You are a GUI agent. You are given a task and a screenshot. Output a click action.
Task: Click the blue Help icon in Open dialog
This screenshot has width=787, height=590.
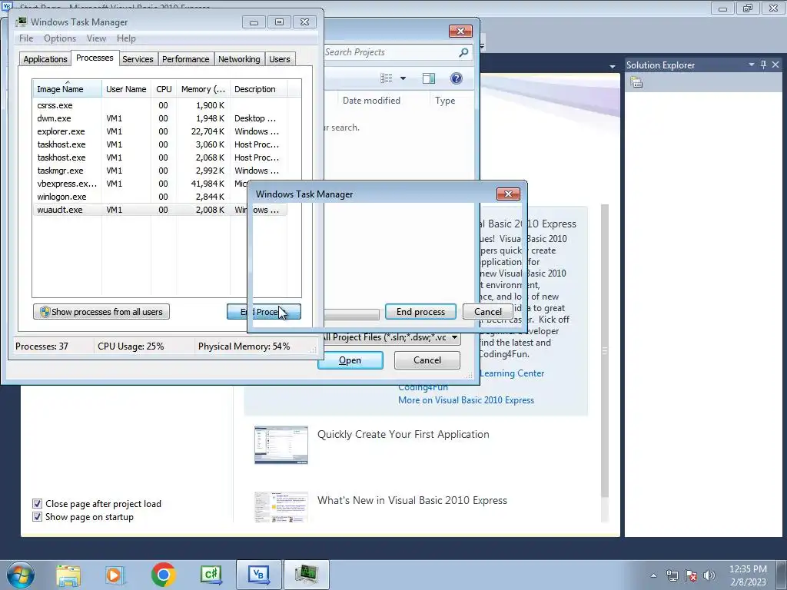tap(457, 78)
